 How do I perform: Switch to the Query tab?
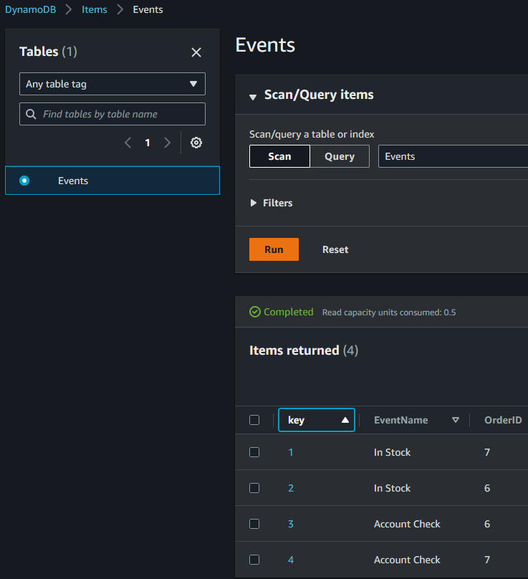[x=339, y=156]
